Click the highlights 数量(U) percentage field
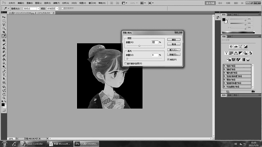Viewport: 262px width, 147px height. point(155,55)
